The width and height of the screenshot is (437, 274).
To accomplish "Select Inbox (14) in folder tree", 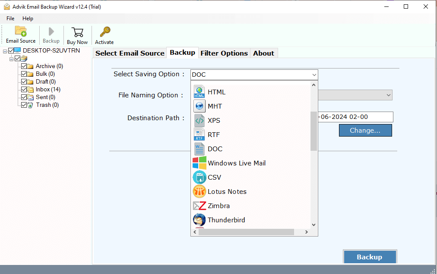I will point(48,90).
